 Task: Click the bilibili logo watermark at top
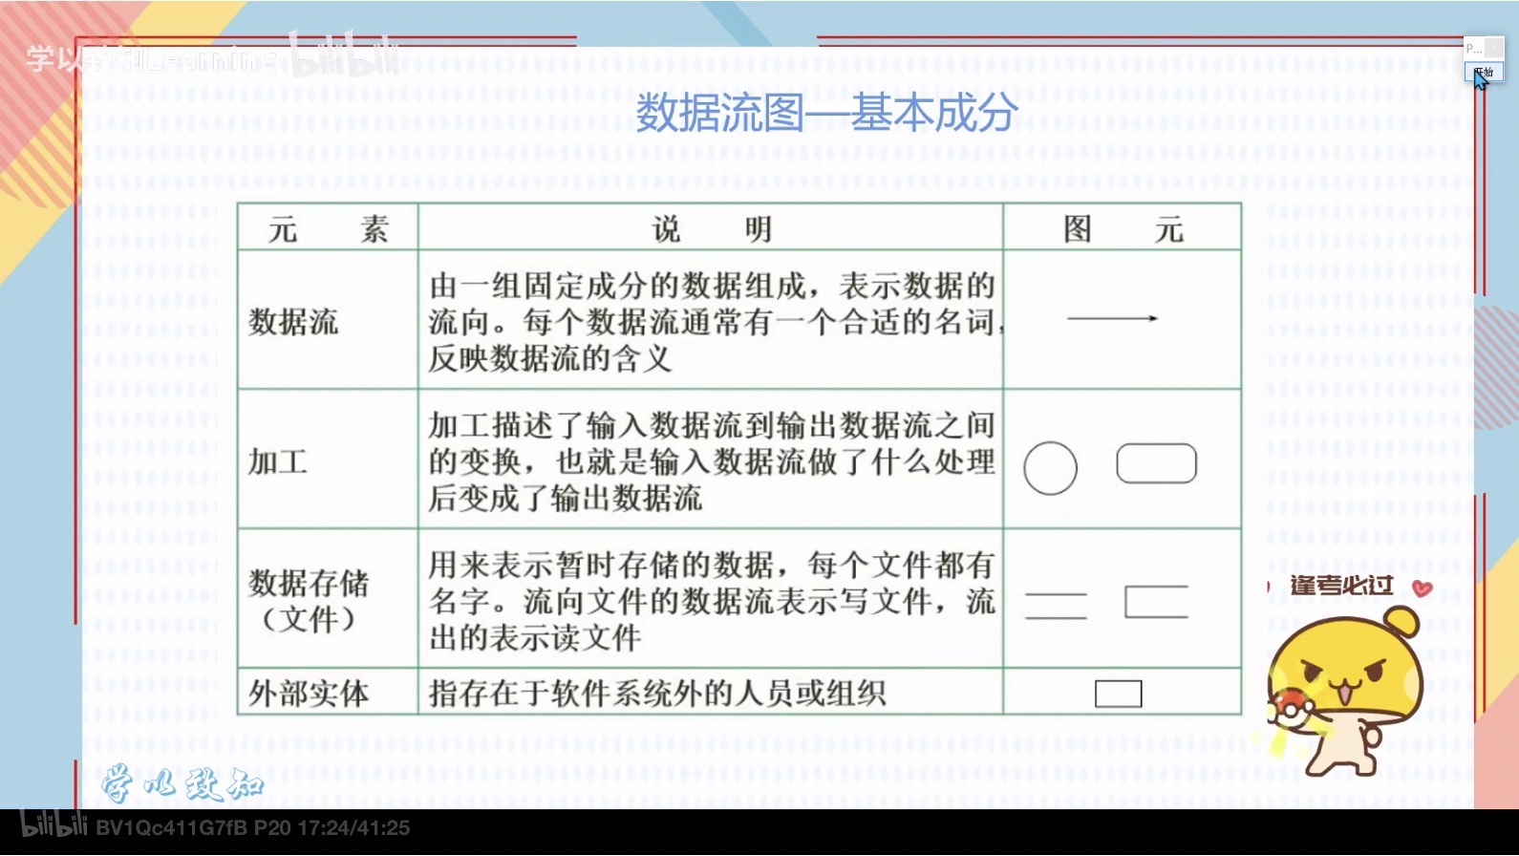pyautogui.click(x=344, y=56)
